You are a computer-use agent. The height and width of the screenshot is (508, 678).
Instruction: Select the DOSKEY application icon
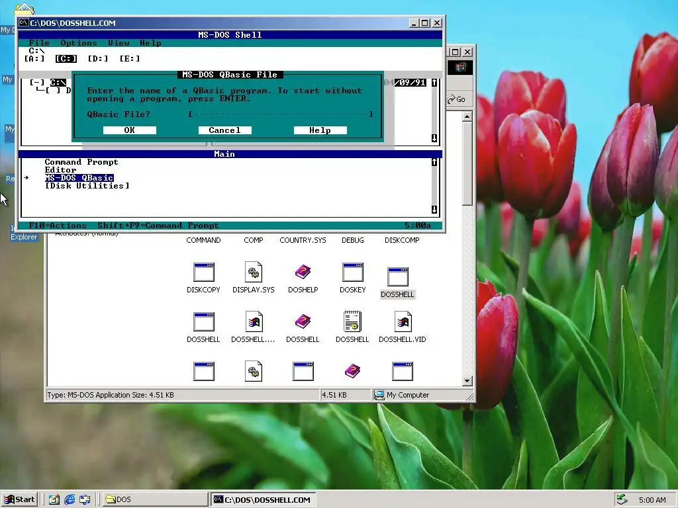point(353,273)
